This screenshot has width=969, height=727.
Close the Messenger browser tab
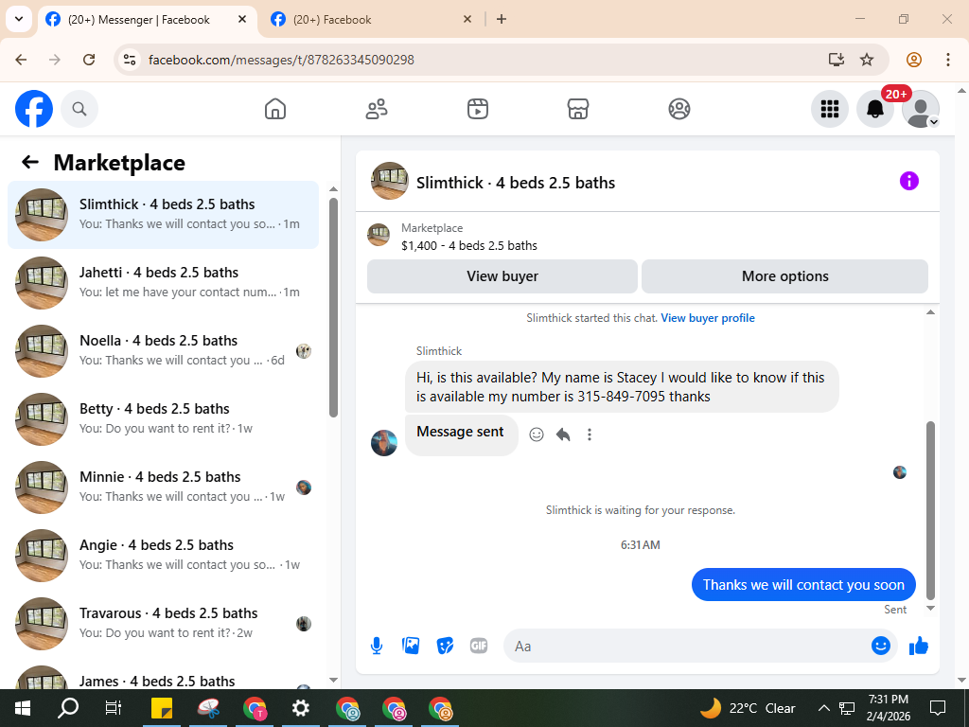(x=242, y=20)
